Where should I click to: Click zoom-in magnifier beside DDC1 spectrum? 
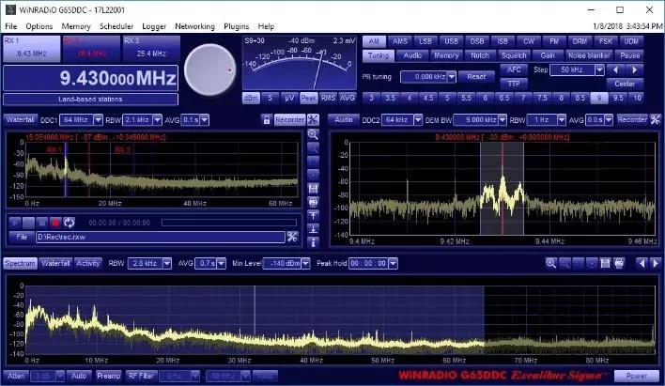click(x=313, y=134)
